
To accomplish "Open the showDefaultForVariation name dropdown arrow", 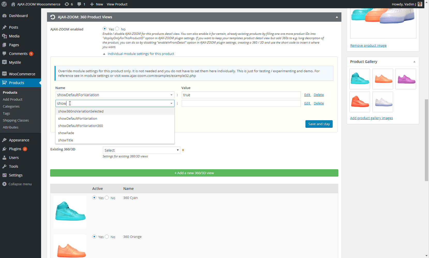I will (171, 95).
